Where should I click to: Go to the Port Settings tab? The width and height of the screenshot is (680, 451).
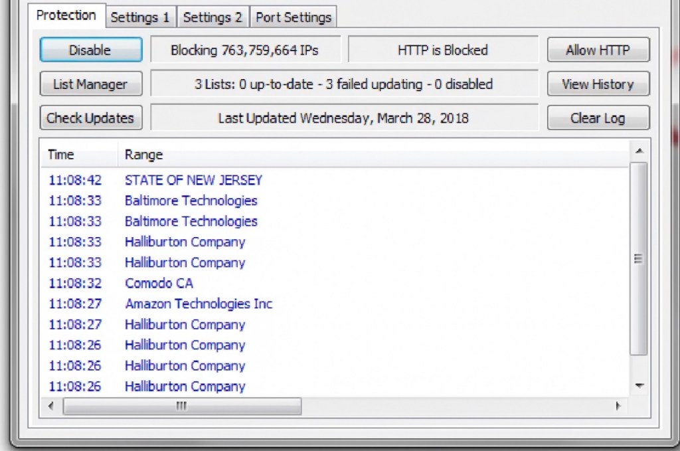[294, 17]
